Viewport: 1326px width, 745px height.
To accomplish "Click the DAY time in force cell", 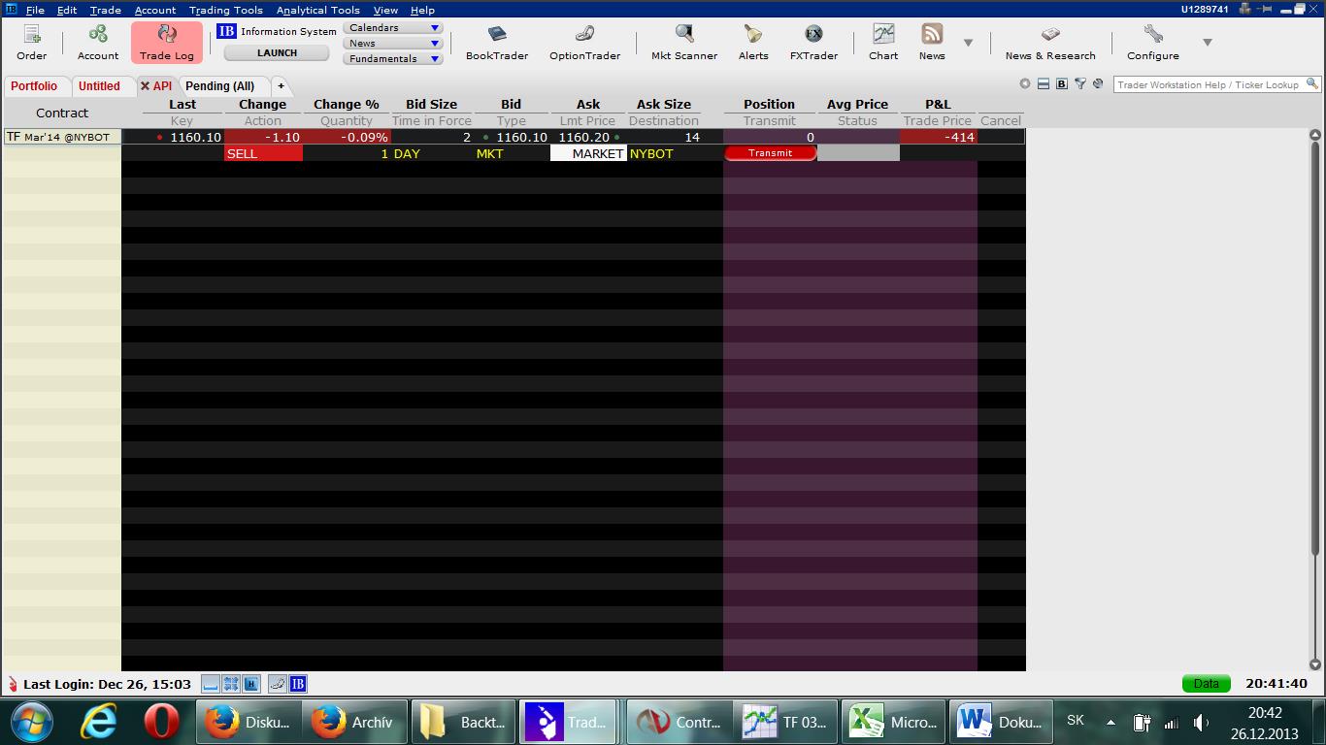I will tap(431, 153).
